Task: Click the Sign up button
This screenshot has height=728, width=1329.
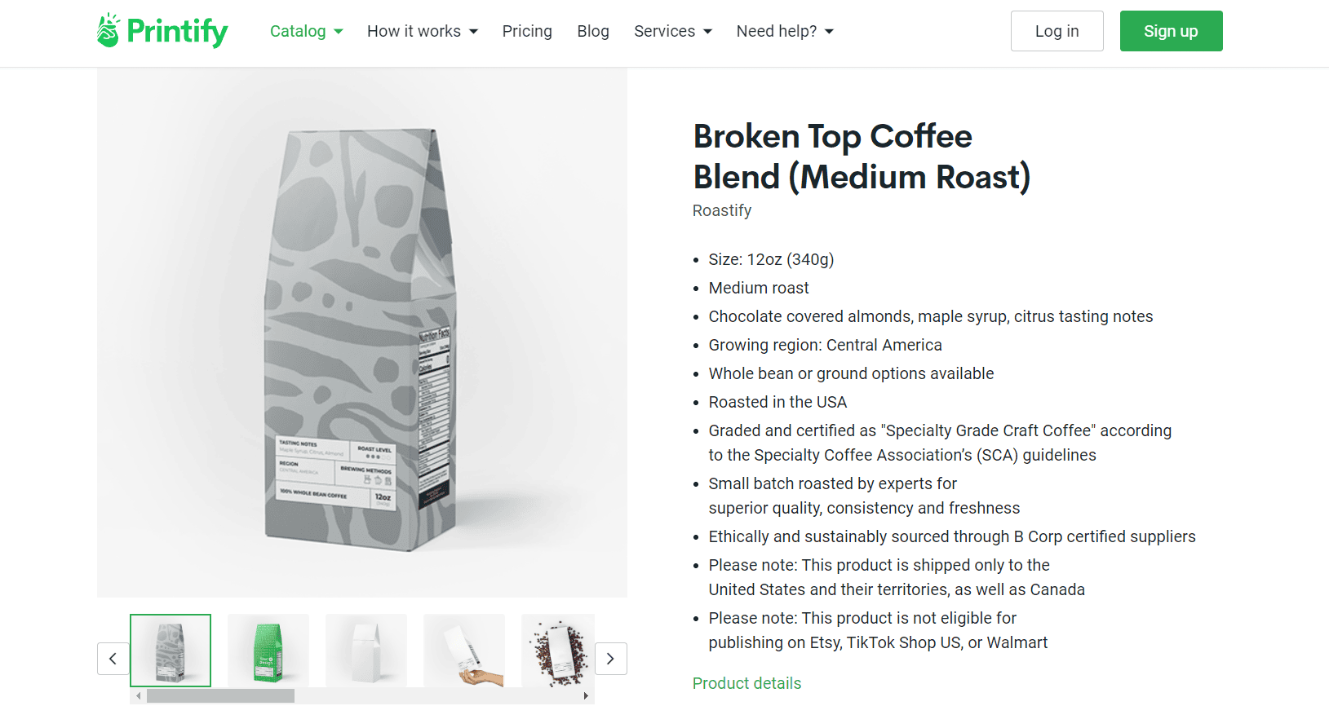Action: [1171, 31]
